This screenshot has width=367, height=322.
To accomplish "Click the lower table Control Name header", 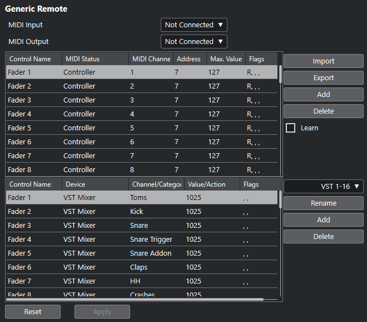I will [x=34, y=184].
